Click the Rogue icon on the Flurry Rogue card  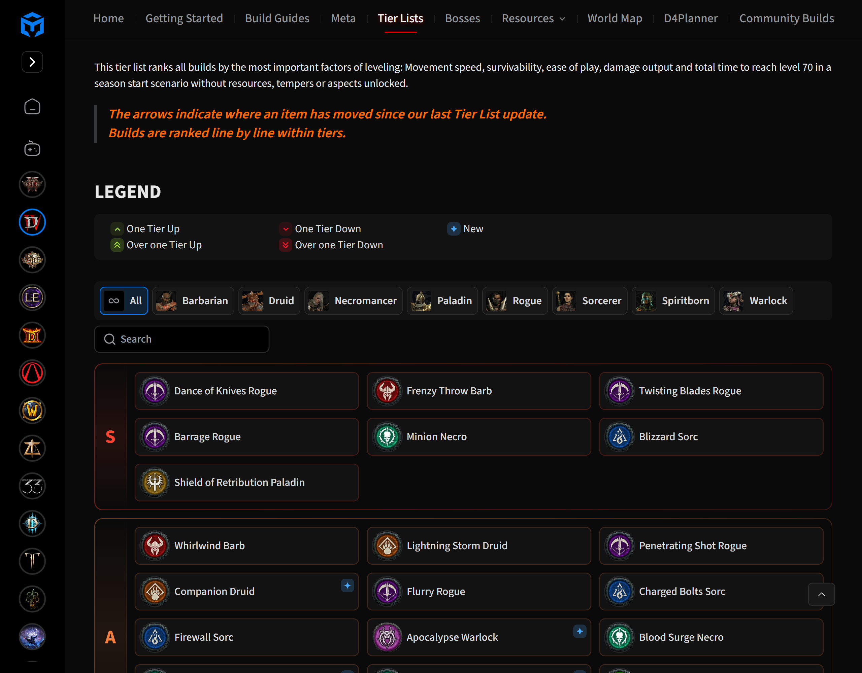pyautogui.click(x=387, y=591)
